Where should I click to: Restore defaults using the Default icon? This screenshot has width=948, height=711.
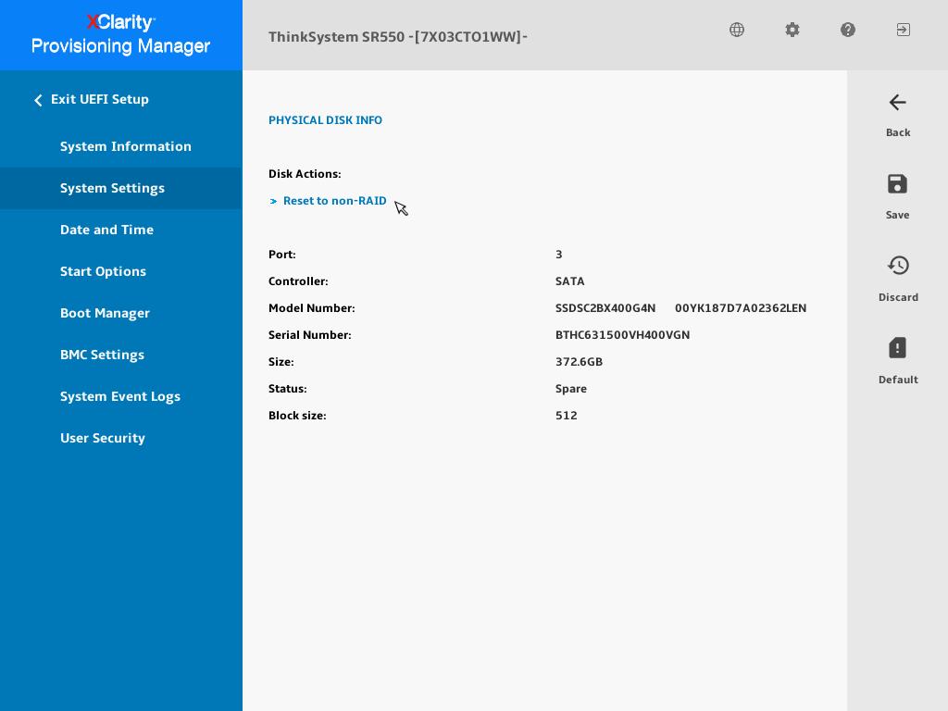pos(897,348)
